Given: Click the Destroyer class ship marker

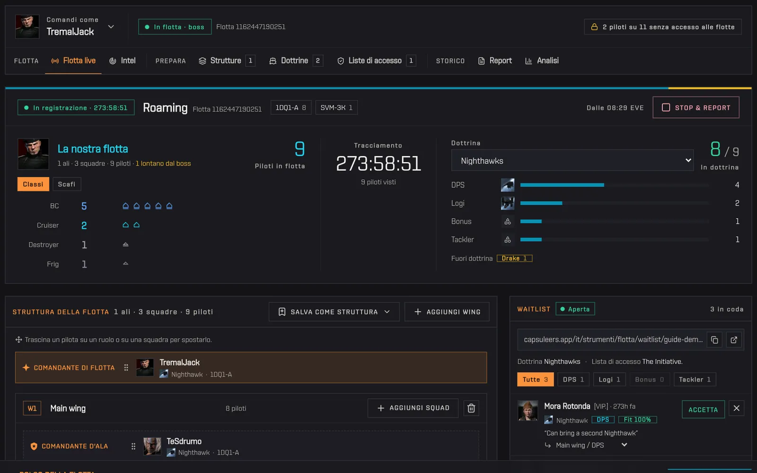Looking at the screenshot, I should [125, 245].
